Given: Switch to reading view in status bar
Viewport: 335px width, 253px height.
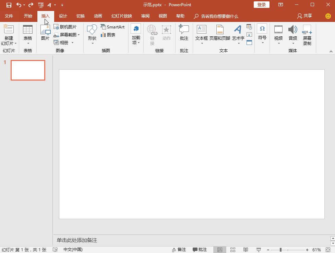Looking at the screenshot, I should [246, 250].
